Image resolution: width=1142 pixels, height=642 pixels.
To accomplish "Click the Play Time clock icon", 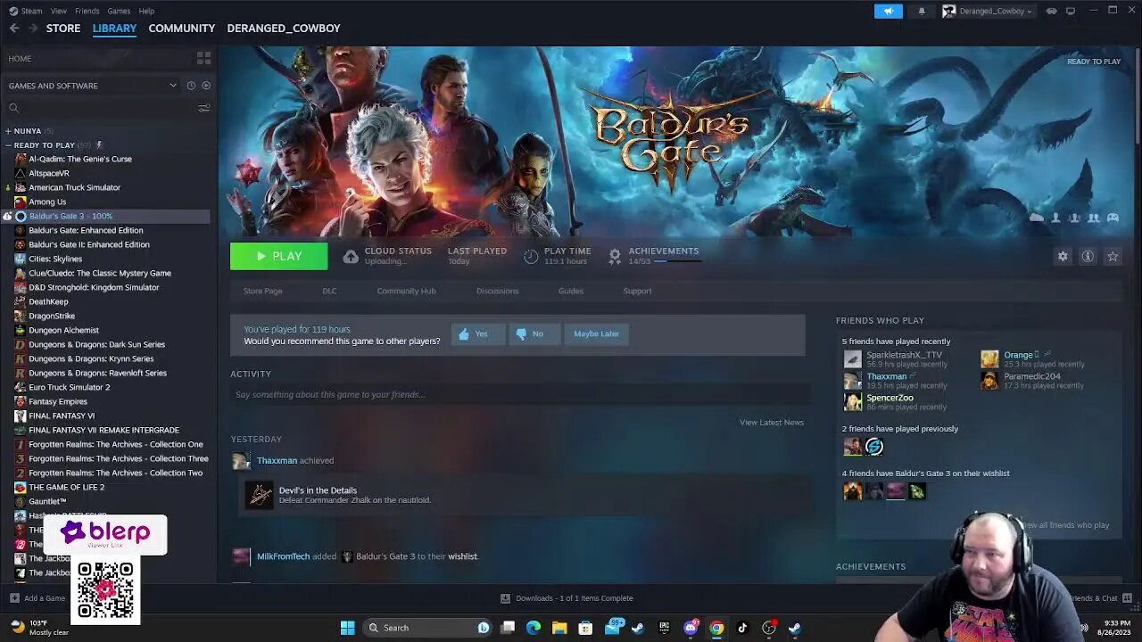I will 531,257.
